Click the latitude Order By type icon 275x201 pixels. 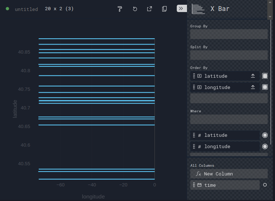tap(199, 76)
